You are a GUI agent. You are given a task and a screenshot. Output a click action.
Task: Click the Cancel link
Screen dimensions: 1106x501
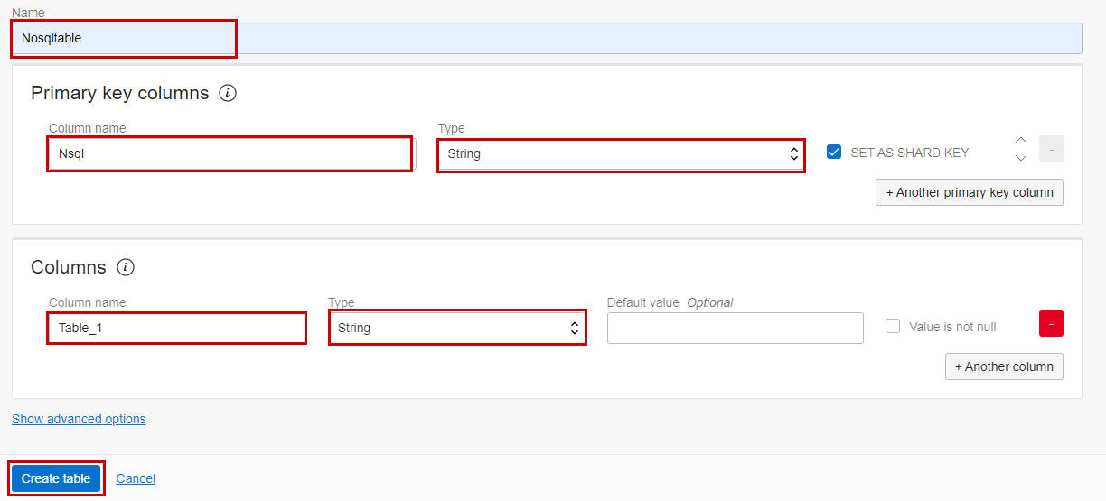[x=136, y=478]
